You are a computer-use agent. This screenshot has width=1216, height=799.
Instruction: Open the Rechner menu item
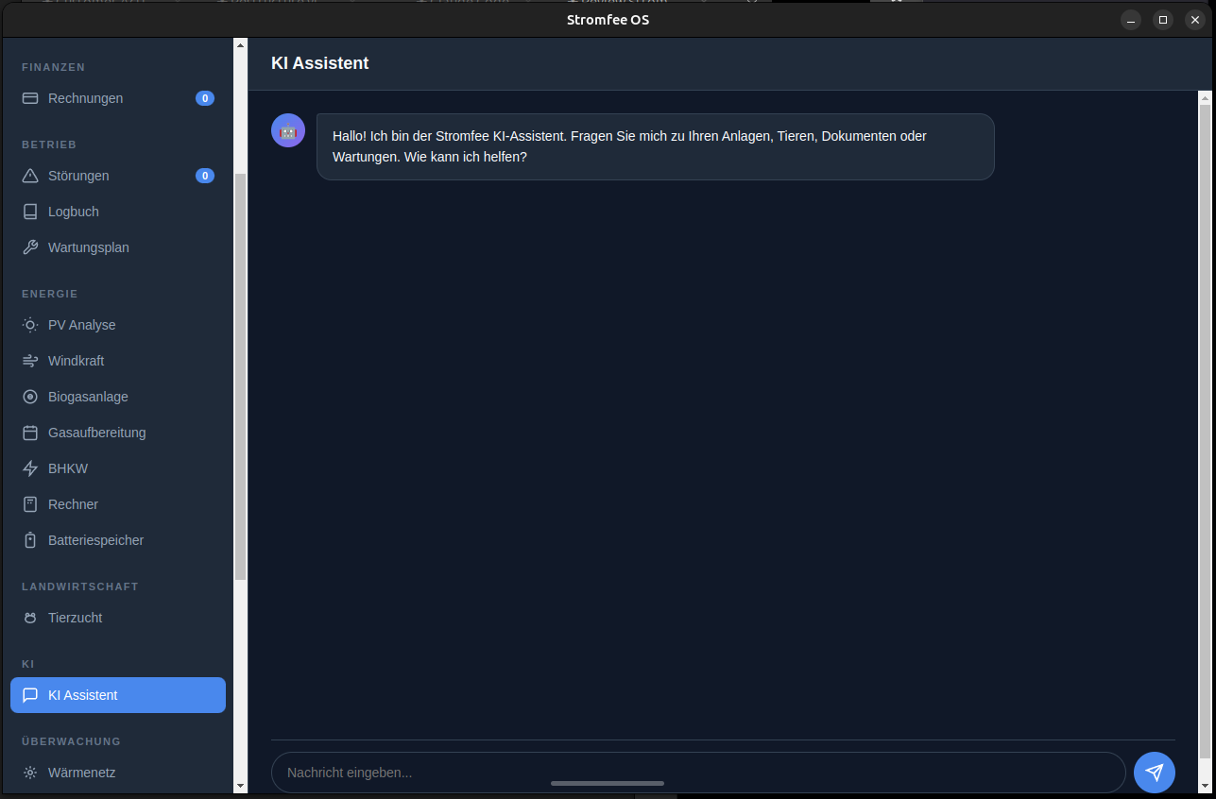click(73, 504)
